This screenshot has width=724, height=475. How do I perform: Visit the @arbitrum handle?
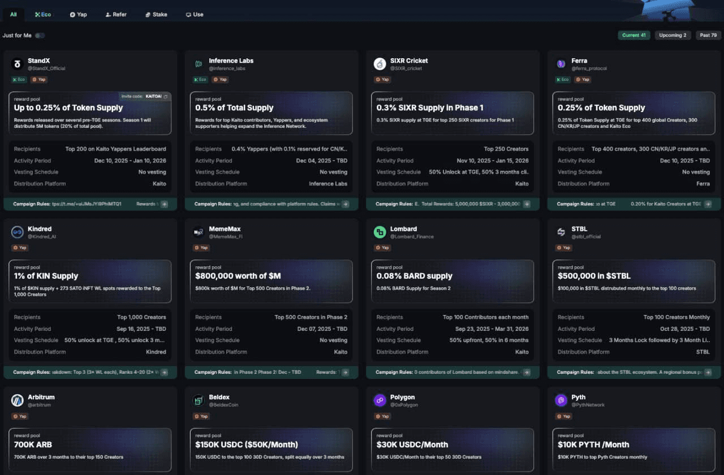[40, 405]
